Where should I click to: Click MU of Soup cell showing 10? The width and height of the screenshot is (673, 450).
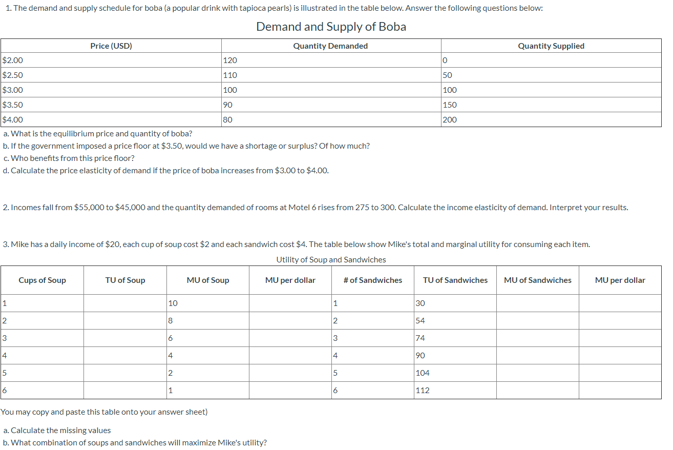207,303
